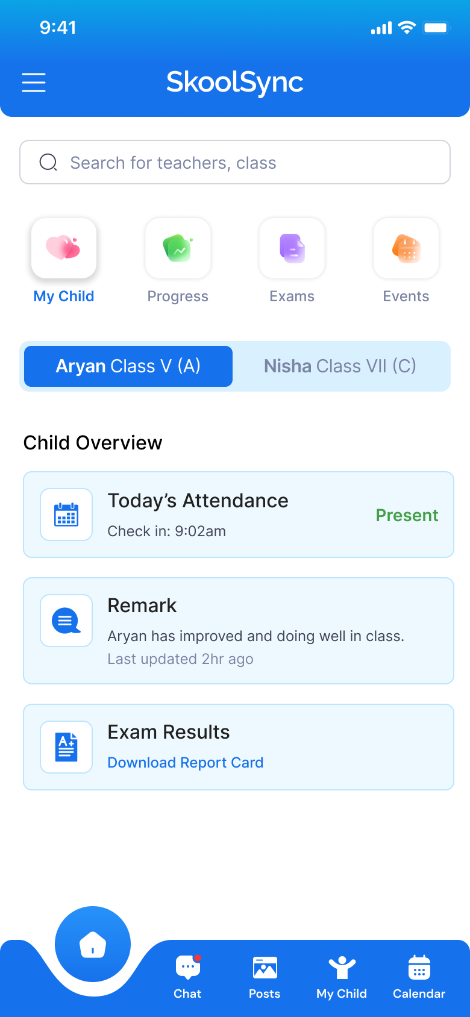Switch to Nisha Class VII (C) tab
Screen dimensions: 470x1017
click(340, 366)
